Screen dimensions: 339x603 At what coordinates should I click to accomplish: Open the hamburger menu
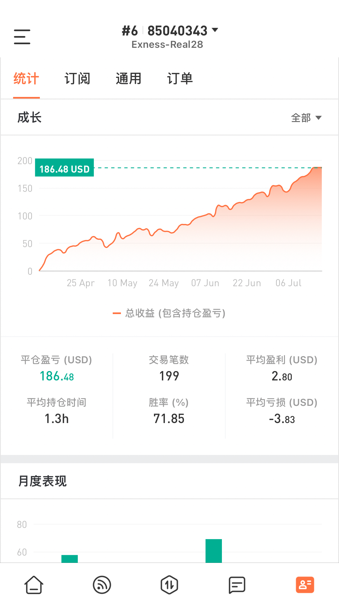22,37
